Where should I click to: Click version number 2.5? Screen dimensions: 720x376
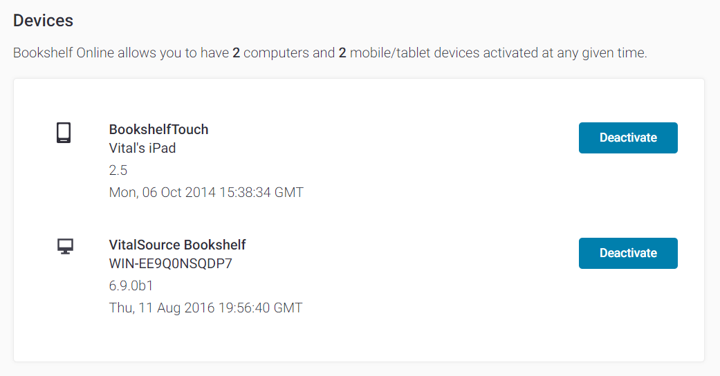(x=118, y=170)
